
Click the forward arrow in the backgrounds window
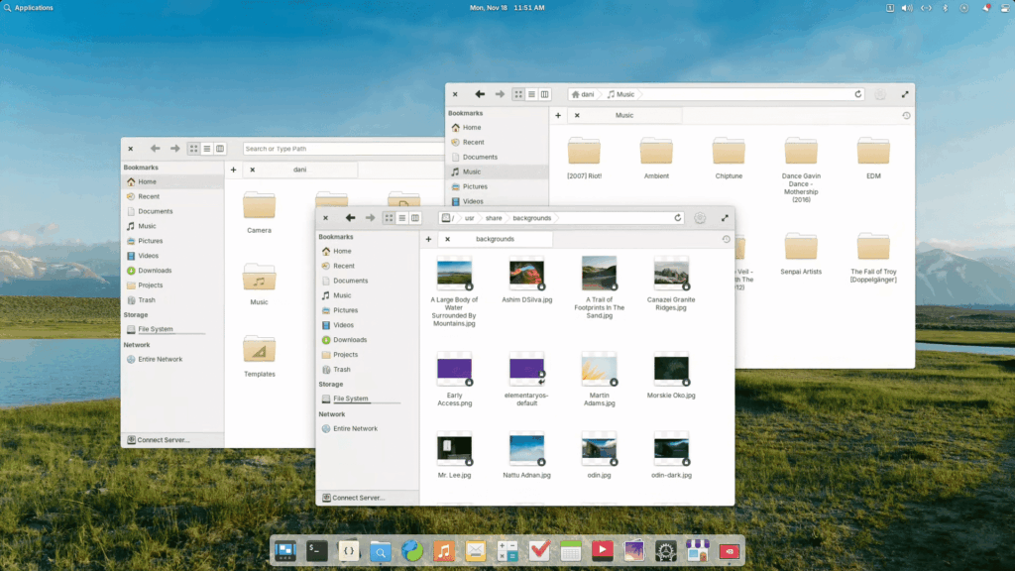pyautogui.click(x=370, y=218)
